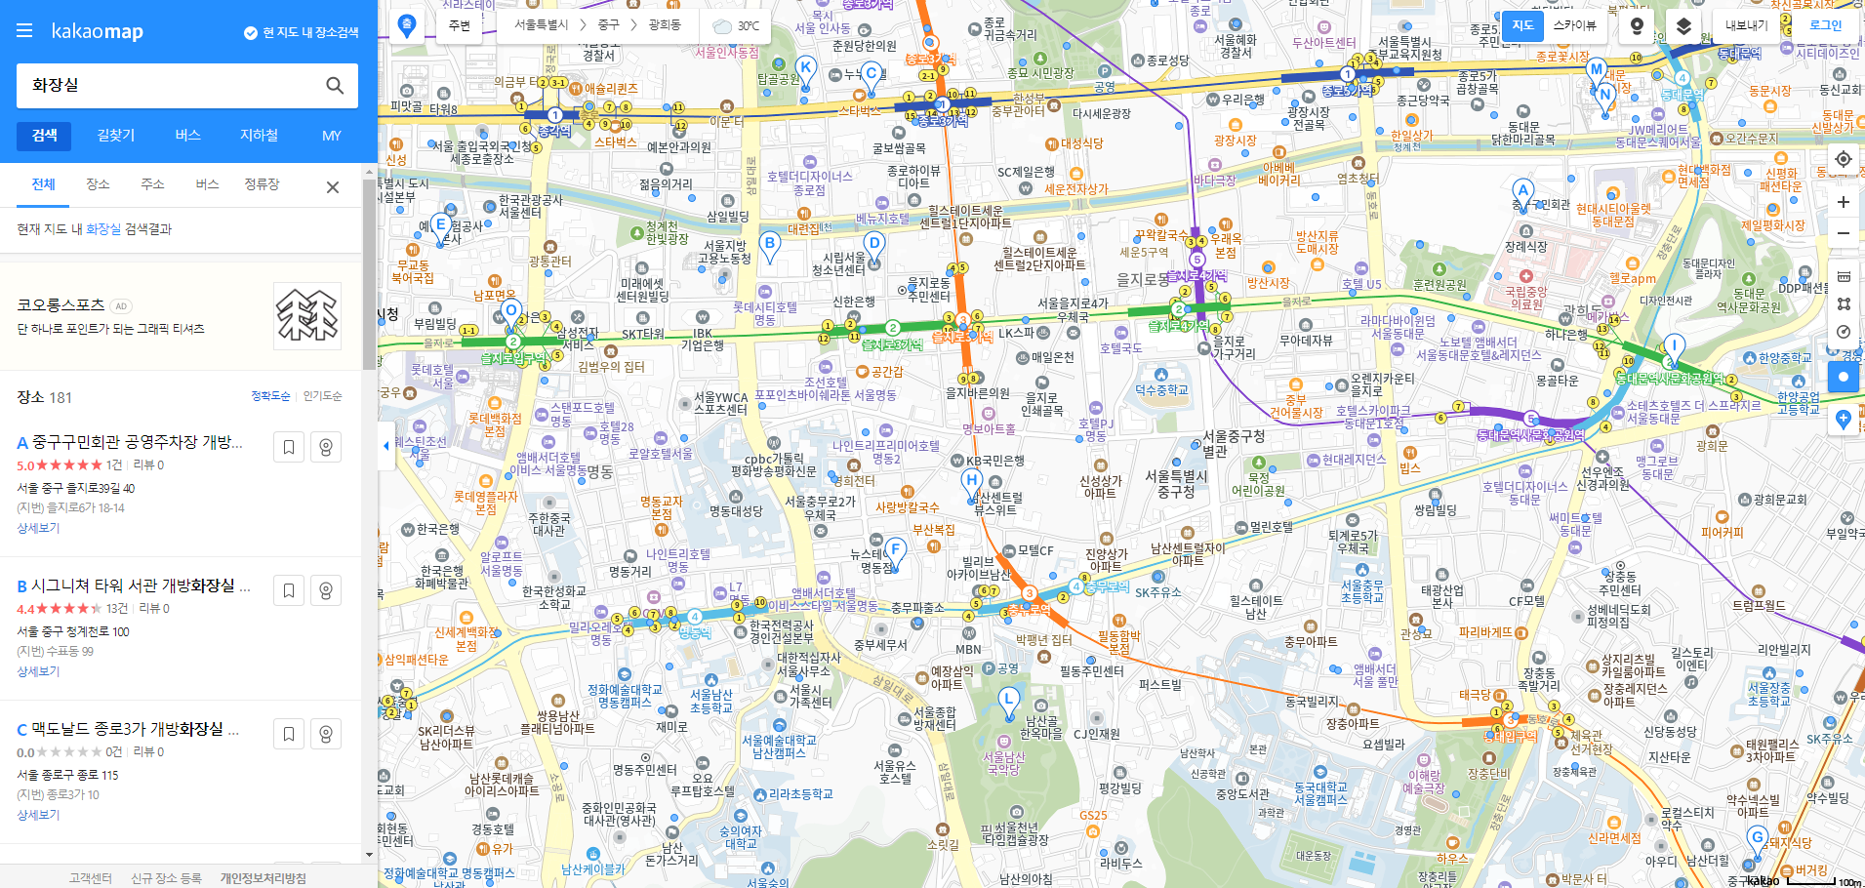Open roadview for 중구구민회관 공영주차장 result

(x=326, y=447)
